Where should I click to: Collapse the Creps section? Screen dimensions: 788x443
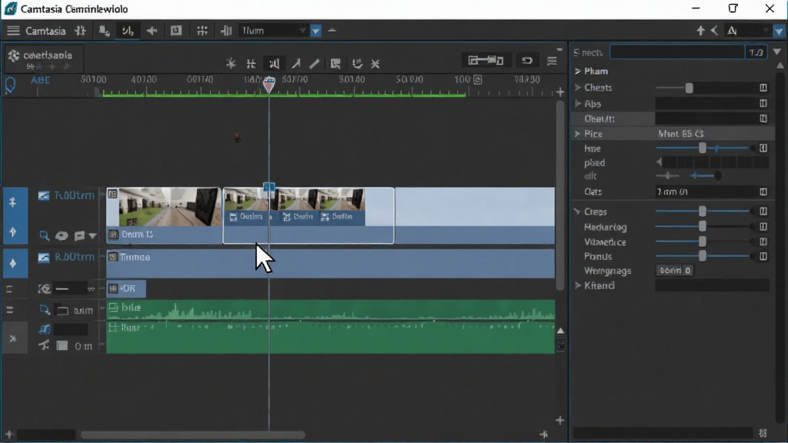point(578,212)
